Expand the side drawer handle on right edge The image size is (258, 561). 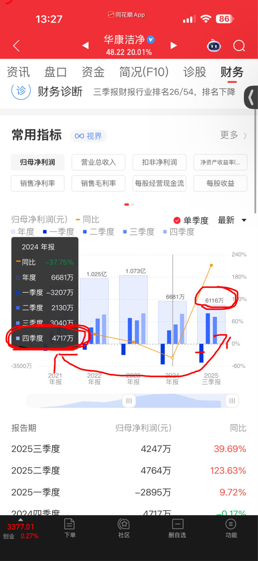tap(251, 97)
